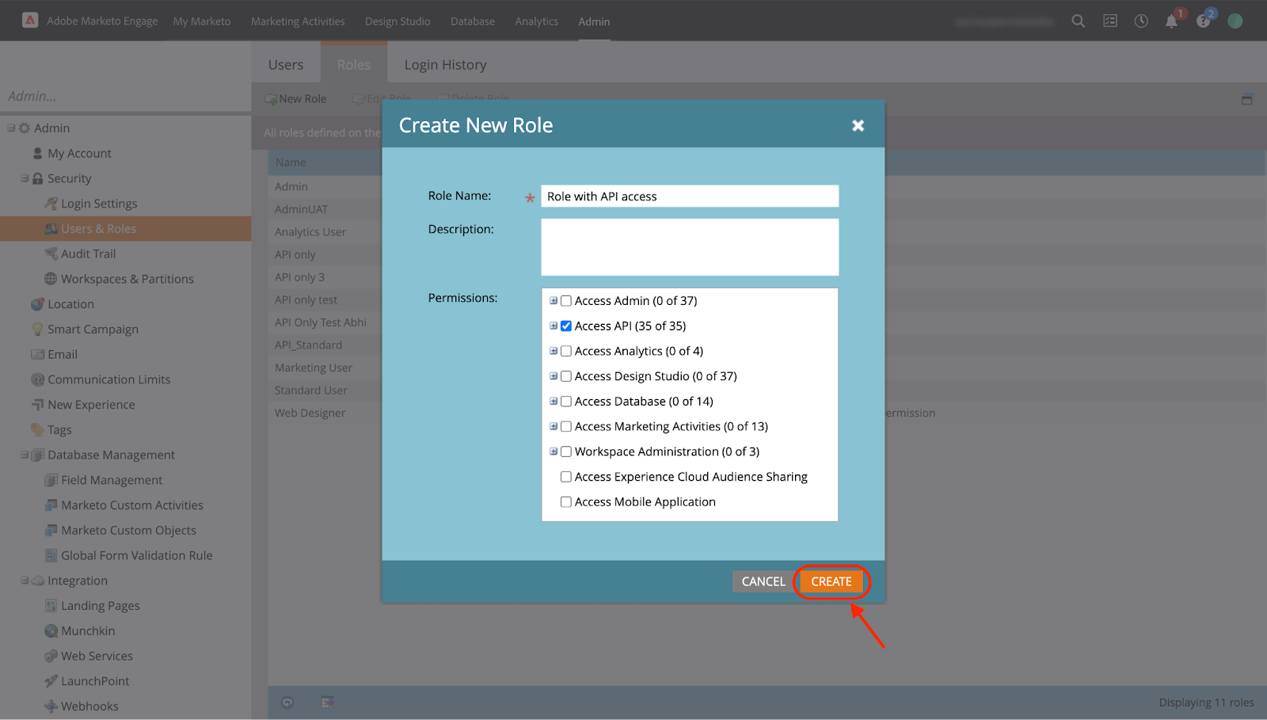Viewport: 1267px width, 720px height.
Task: Open the Analytics menu in top navigation
Action: 536,21
